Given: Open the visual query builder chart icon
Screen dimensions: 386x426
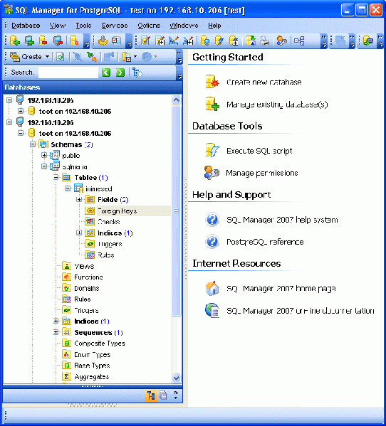Looking at the screenshot, I should pos(174,41).
